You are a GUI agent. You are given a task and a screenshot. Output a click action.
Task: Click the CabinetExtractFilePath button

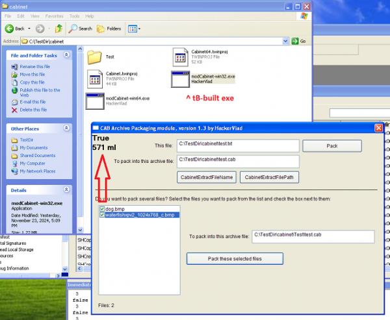coord(269,177)
